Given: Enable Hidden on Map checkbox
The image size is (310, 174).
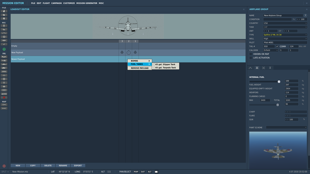Looking at the screenshot, I should coord(251,54).
